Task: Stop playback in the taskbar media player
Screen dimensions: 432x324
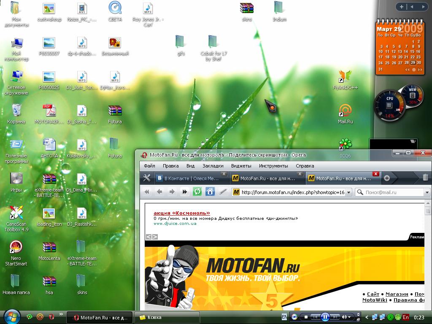Action: (306, 317)
